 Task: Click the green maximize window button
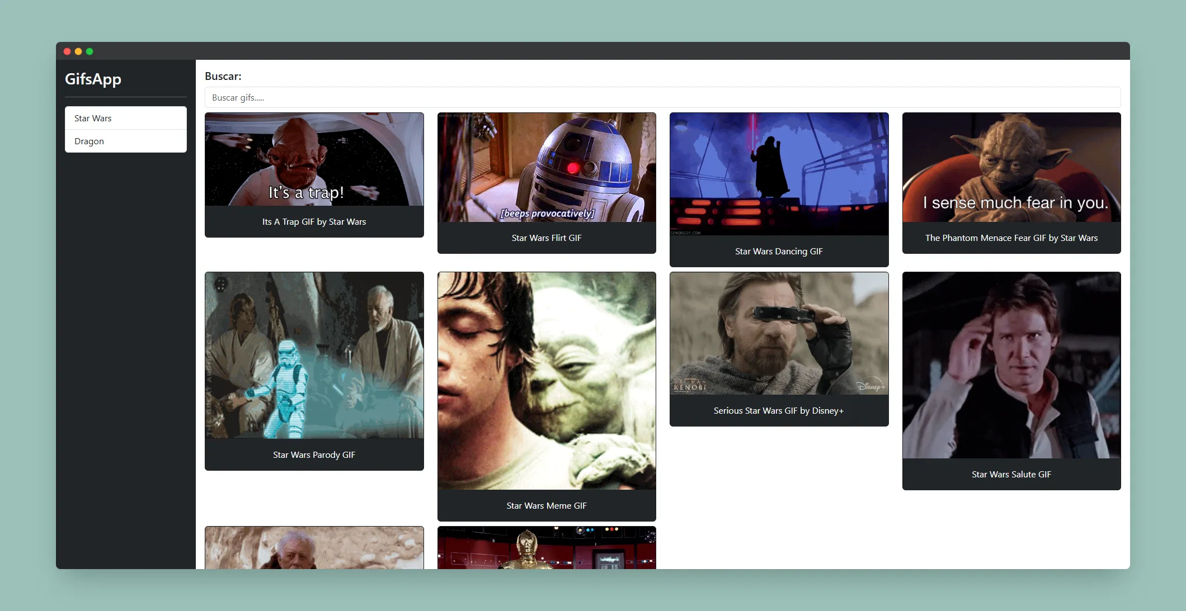(90, 51)
